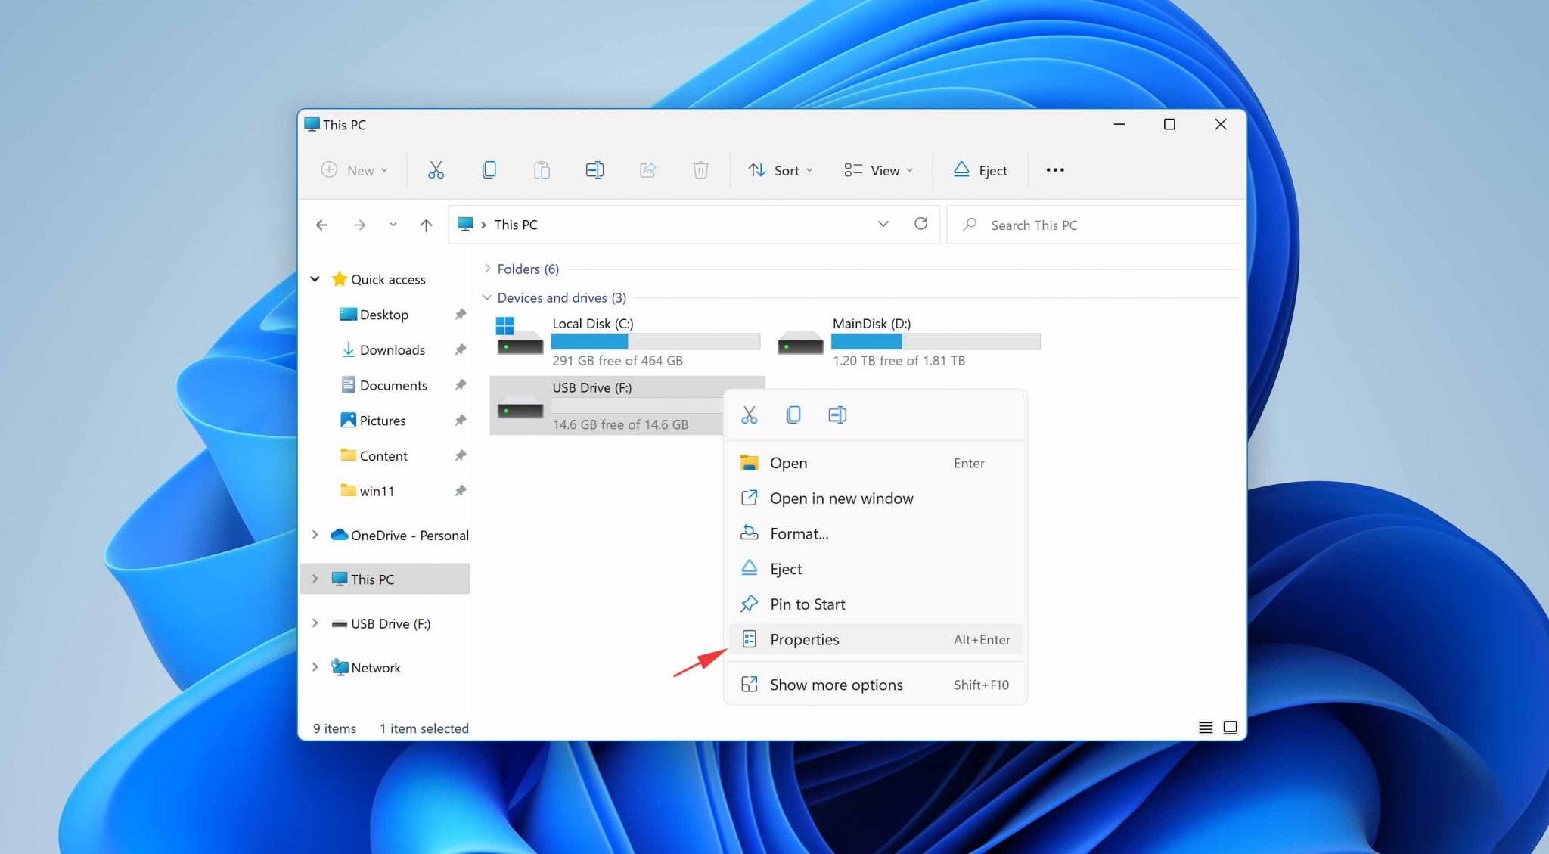The height and width of the screenshot is (854, 1549).
Task: Click the Paste shortcut icon in toolbar
Action: tap(541, 169)
